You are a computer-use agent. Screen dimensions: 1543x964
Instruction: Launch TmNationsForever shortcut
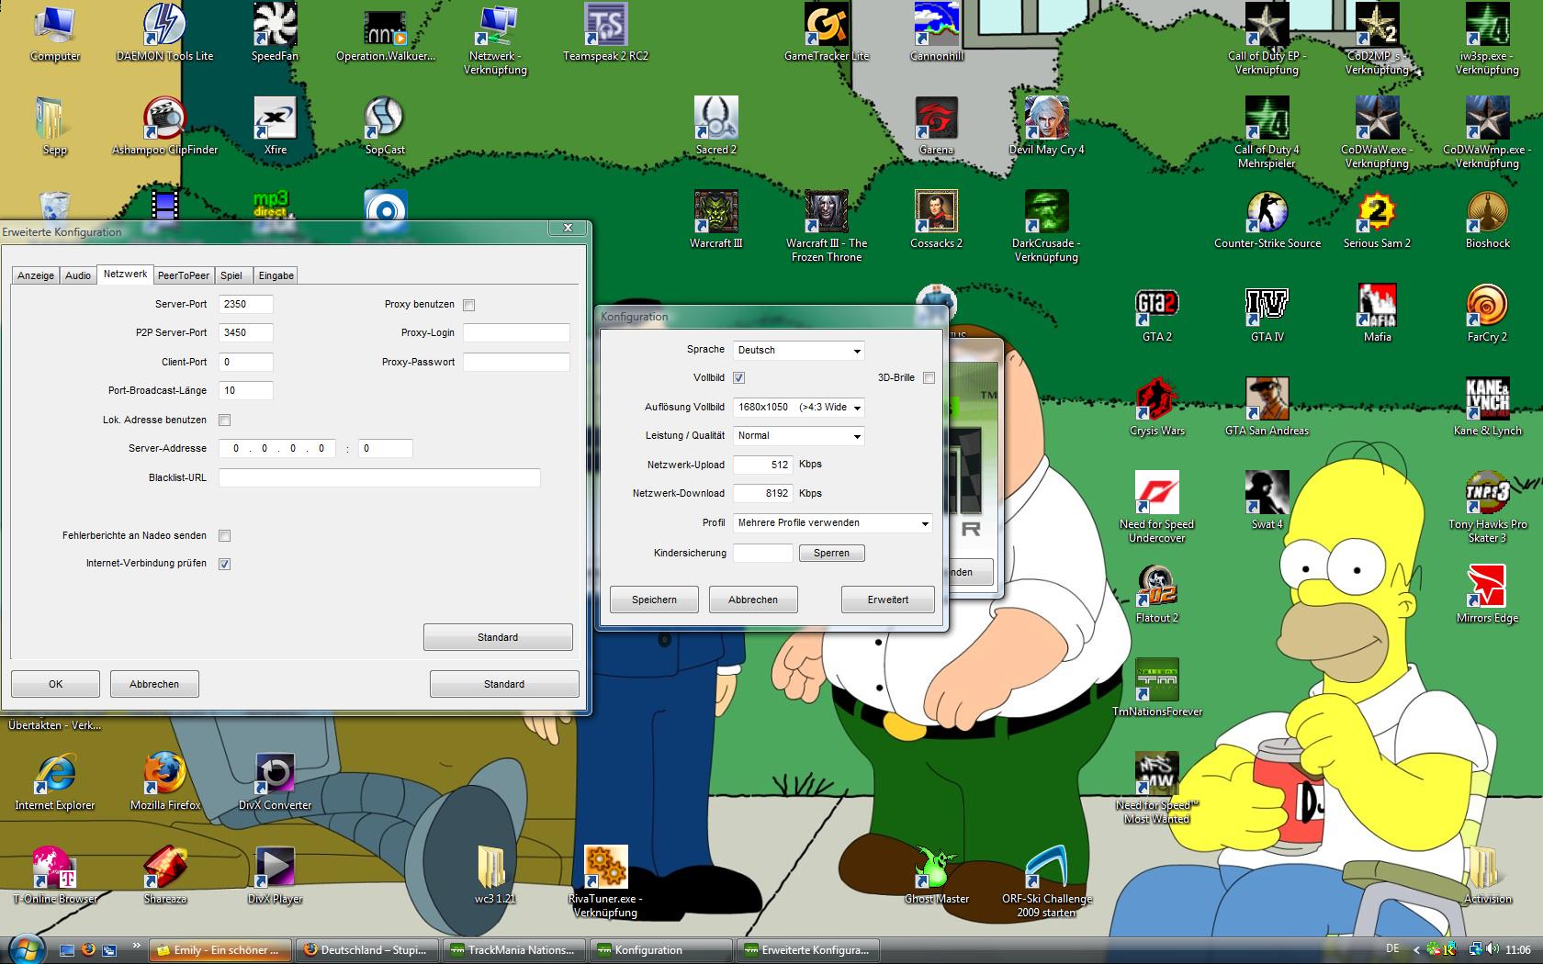click(1157, 689)
